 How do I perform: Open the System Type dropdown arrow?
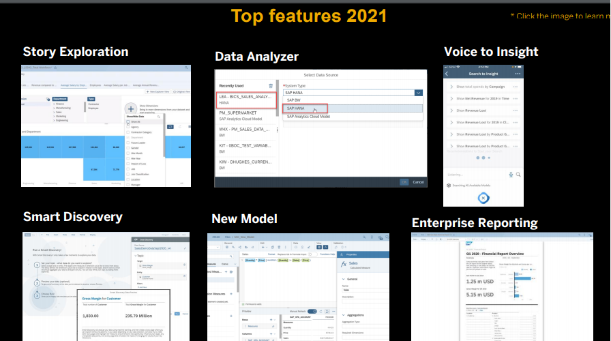(x=418, y=93)
